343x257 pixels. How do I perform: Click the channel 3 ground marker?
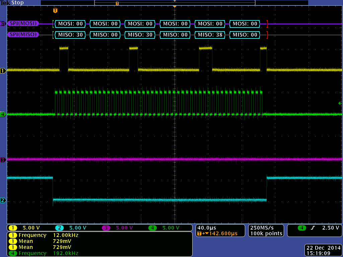click(3, 160)
